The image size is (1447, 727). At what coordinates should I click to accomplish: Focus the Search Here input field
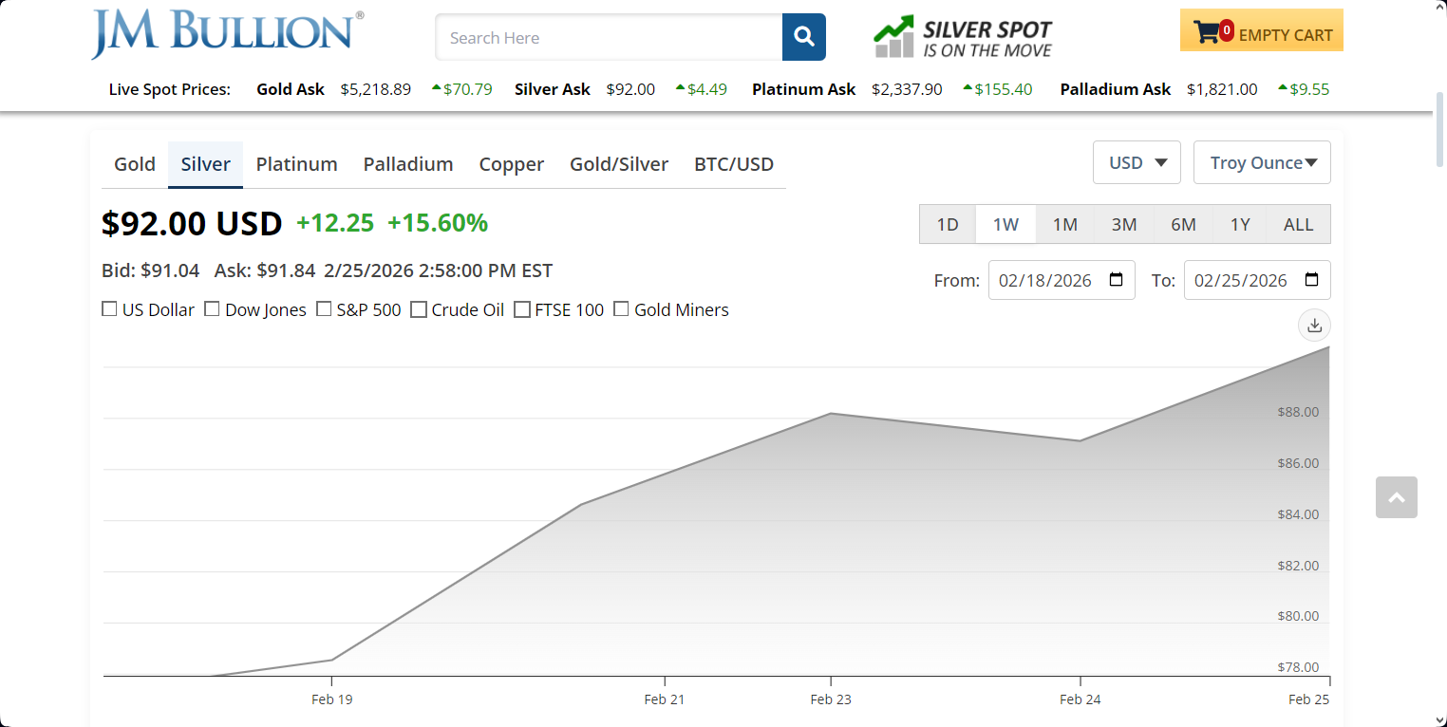(x=609, y=37)
